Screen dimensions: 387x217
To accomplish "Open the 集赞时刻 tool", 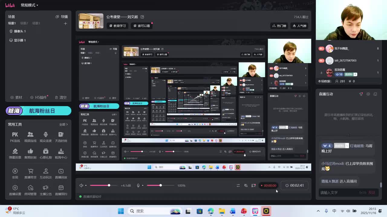I will [30, 153].
